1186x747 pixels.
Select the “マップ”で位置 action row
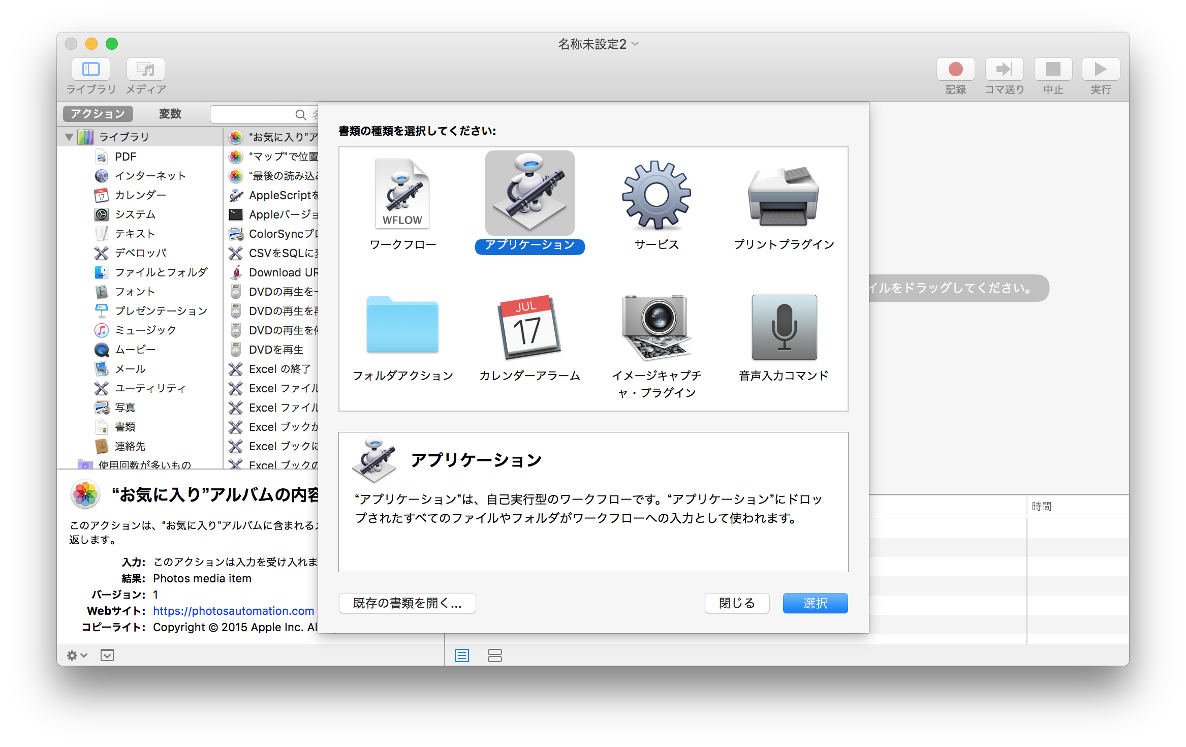point(272,157)
